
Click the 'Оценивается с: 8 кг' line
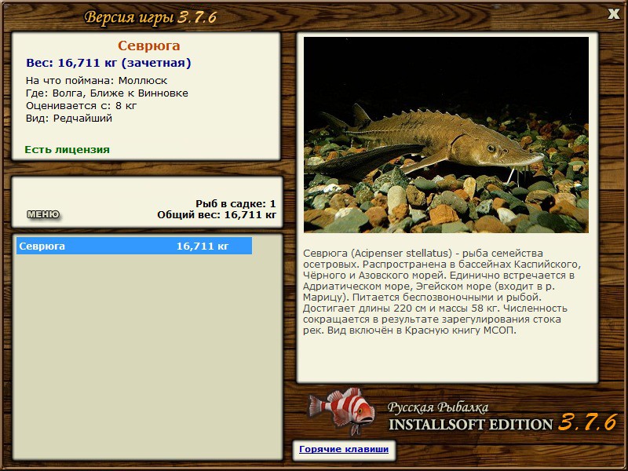[82, 106]
